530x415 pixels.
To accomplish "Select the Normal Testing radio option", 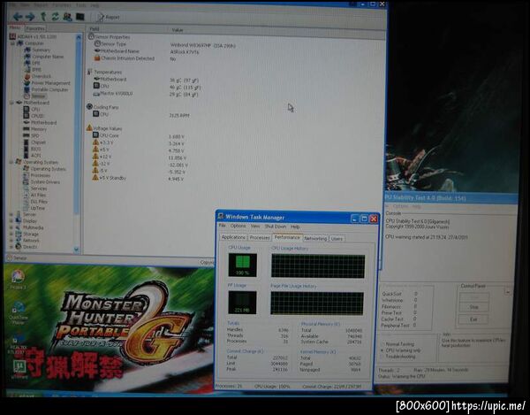I will [x=397, y=344].
